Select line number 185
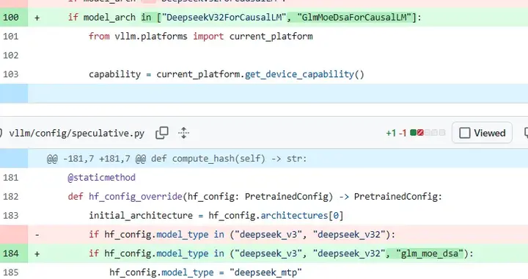Image resolution: width=528 pixels, height=279 pixels. 11,272
